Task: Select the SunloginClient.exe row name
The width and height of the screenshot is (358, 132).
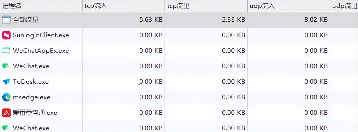Action: tap(41, 35)
